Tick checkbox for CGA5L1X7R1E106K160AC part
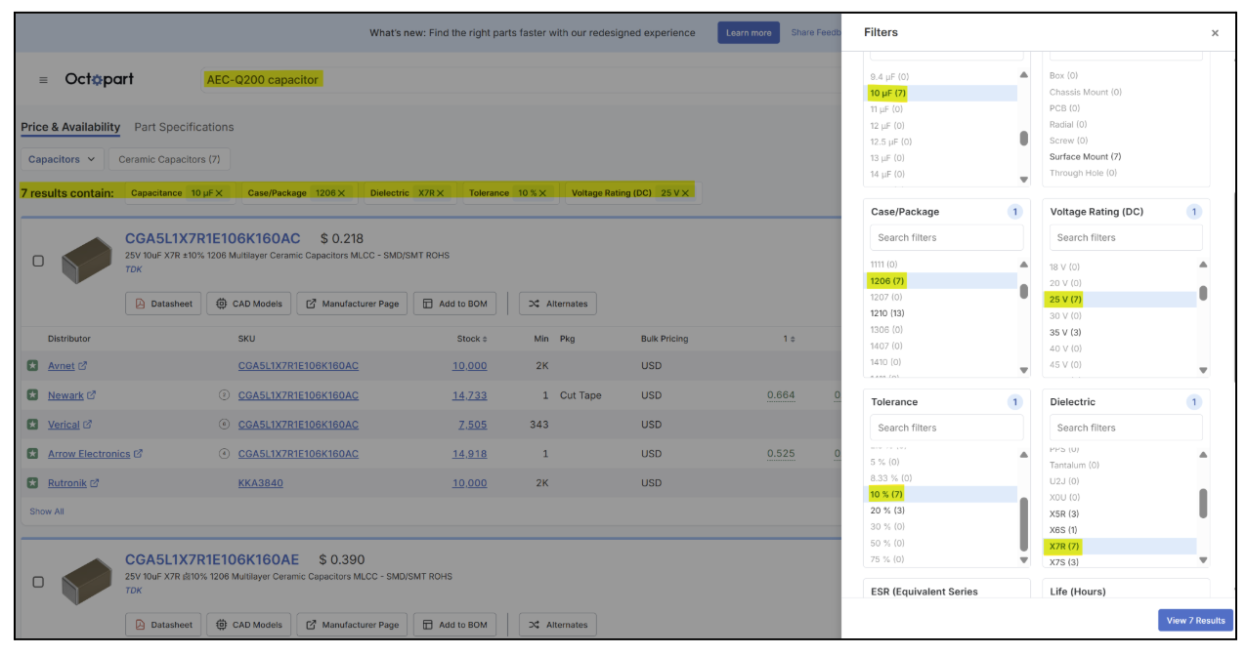Image resolution: width=1247 pixels, height=655 pixels. click(x=38, y=262)
